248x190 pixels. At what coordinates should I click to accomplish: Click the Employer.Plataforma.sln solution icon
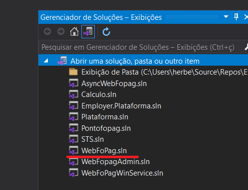click(x=73, y=106)
